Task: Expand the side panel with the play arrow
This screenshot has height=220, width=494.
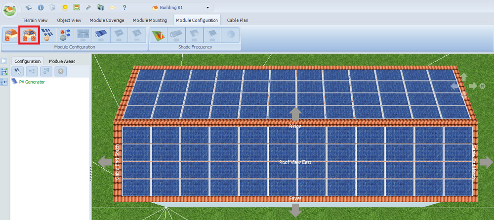Action: click(x=4, y=61)
